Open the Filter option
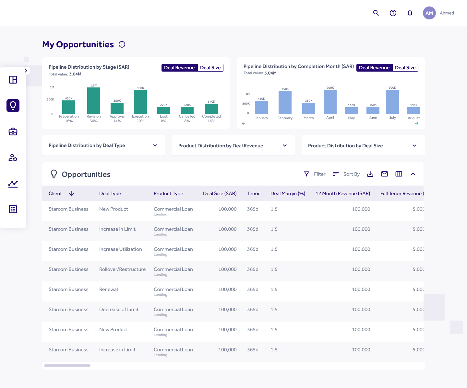The width and height of the screenshot is (467, 388). click(315, 174)
